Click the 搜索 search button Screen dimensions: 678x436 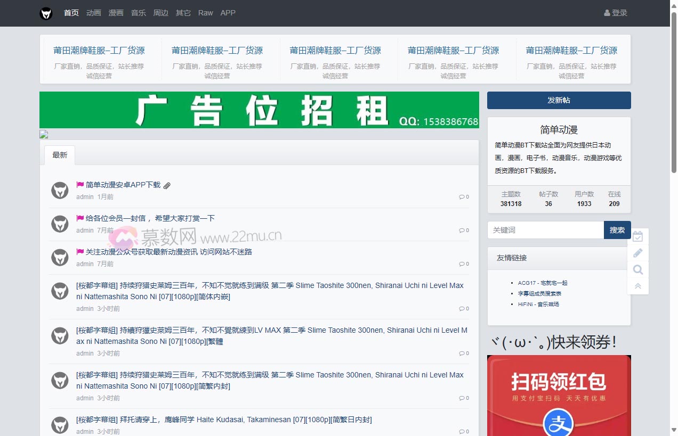point(617,230)
